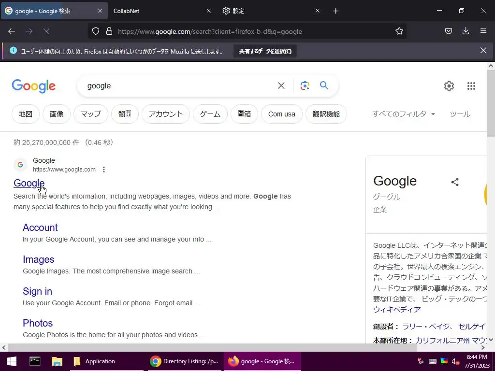Clear the Google search box with X
Image resolution: width=495 pixels, height=371 pixels.
[x=281, y=86]
